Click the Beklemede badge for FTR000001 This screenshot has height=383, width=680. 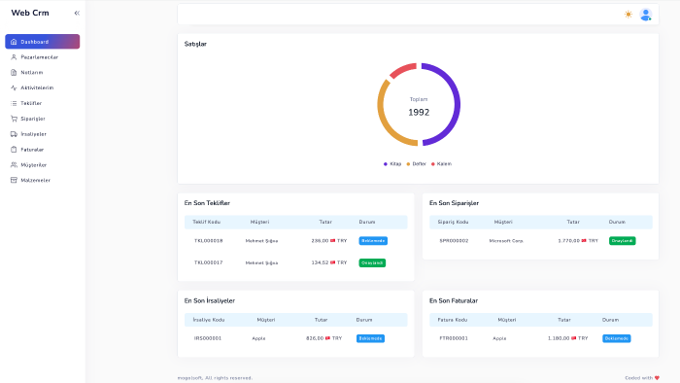tap(616, 338)
